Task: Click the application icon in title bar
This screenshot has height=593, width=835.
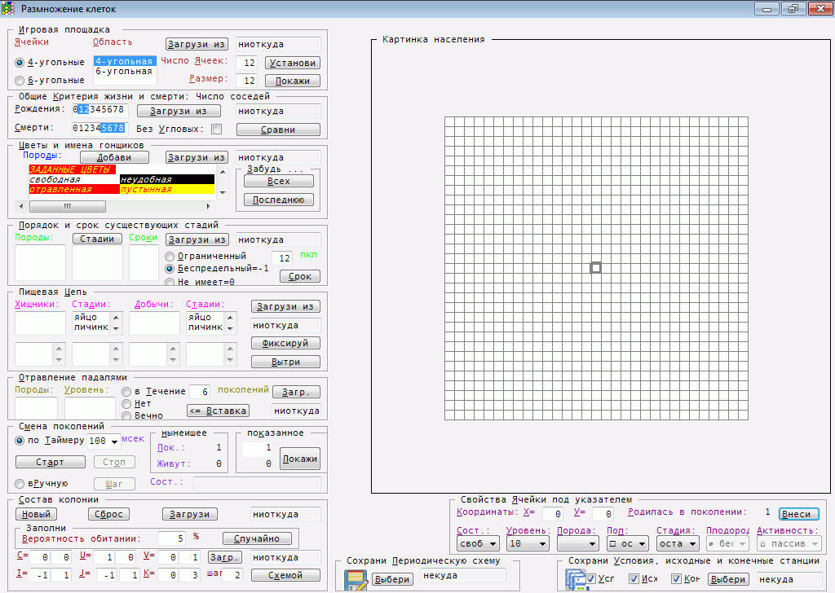Action: pyautogui.click(x=8, y=8)
